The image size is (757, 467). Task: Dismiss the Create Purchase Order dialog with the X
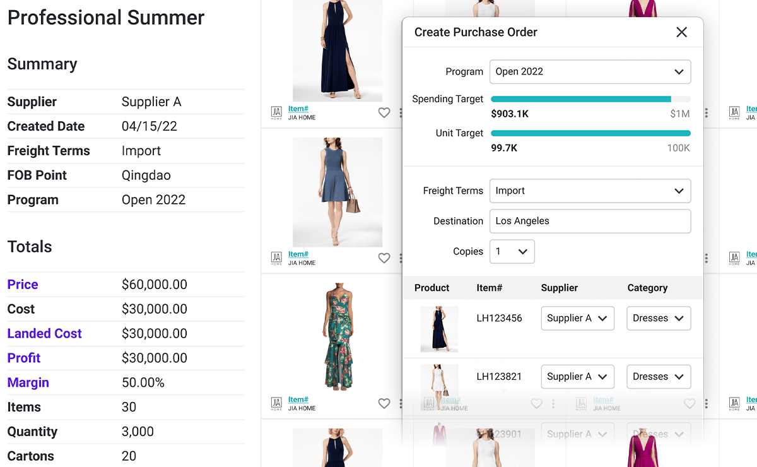tap(681, 32)
